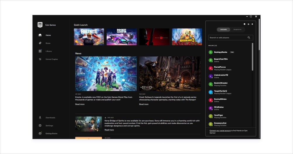Open Settings label in the sidebar
The width and height of the screenshot is (293, 154).
(49, 126)
